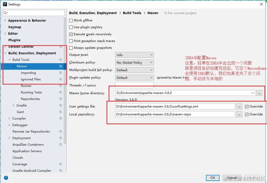The width and height of the screenshot is (267, 183).
Task: Open the Output level dropdown
Action: tap(134, 55)
